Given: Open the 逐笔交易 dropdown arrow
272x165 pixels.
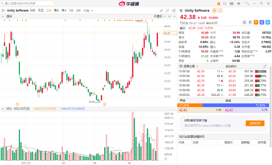Looking at the screenshot, I should 197,66.
